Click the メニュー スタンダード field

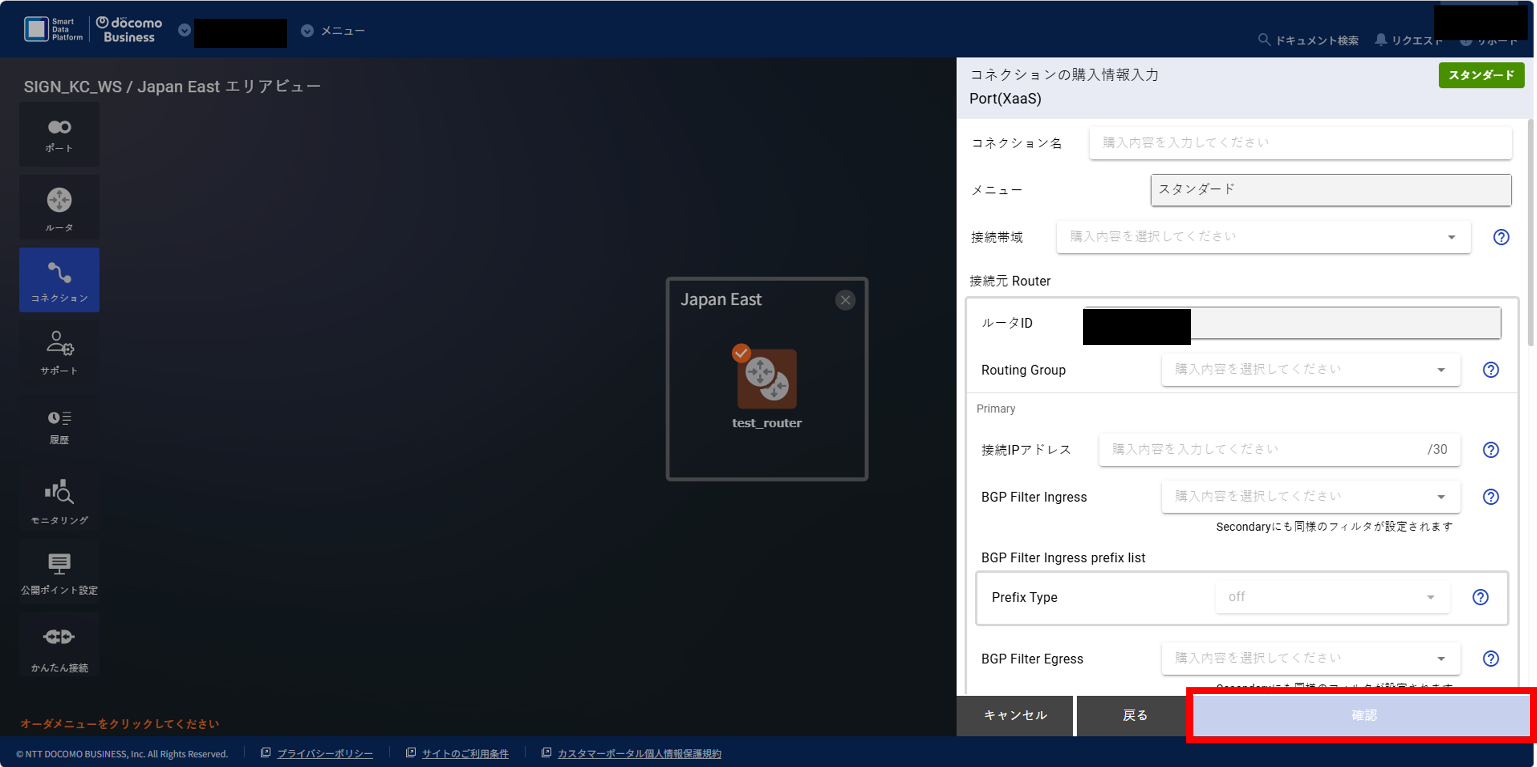[1330, 190]
